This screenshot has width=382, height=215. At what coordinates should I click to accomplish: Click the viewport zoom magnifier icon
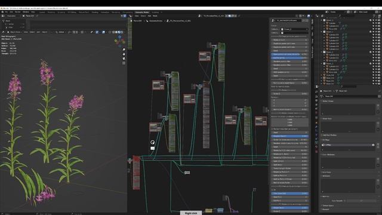click(x=124, y=50)
